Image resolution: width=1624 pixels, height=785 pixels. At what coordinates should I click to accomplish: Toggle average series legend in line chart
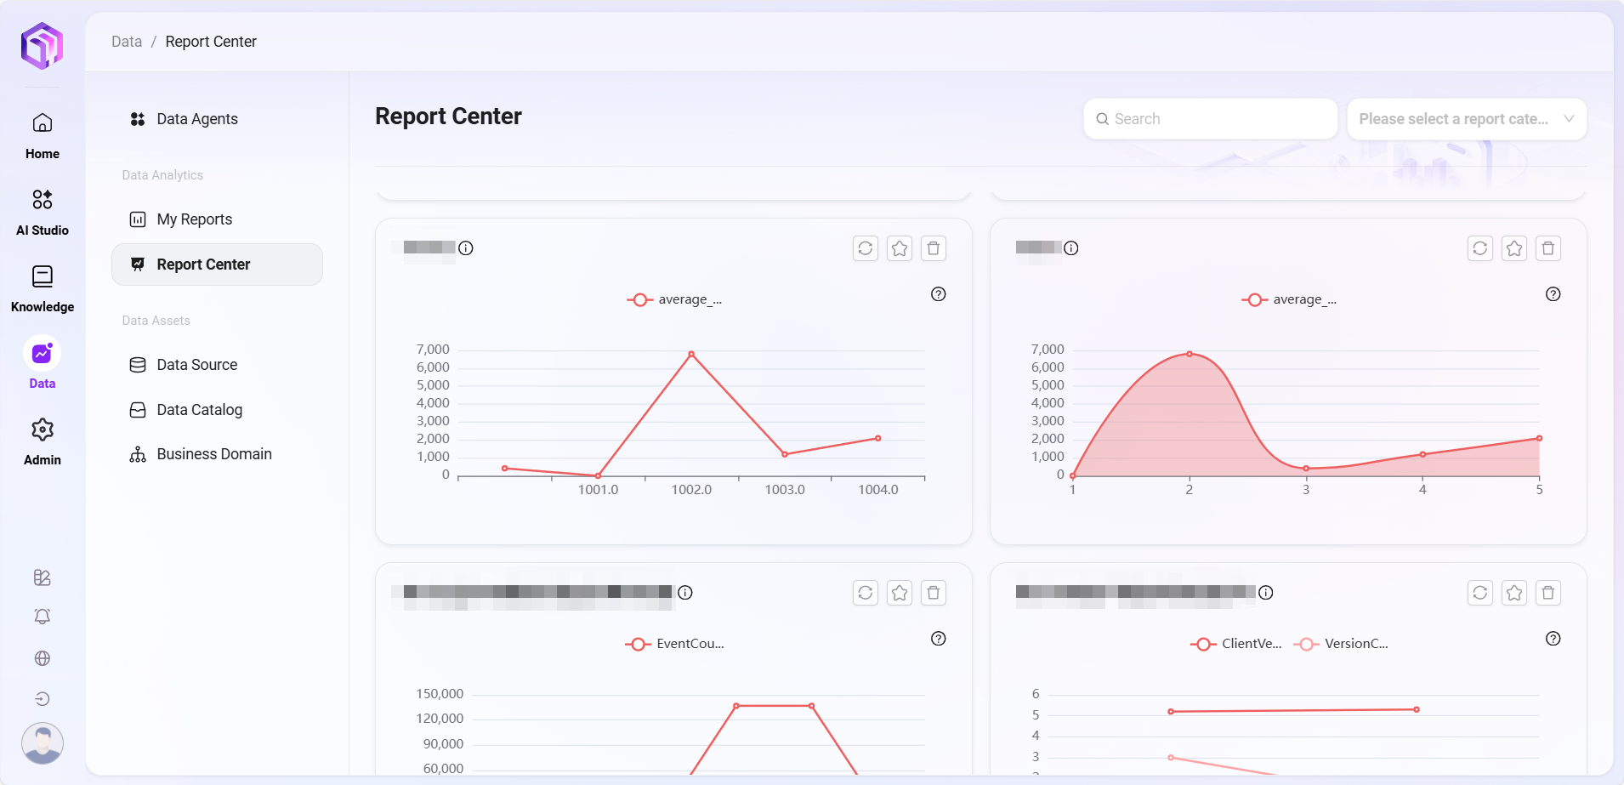coord(675,299)
